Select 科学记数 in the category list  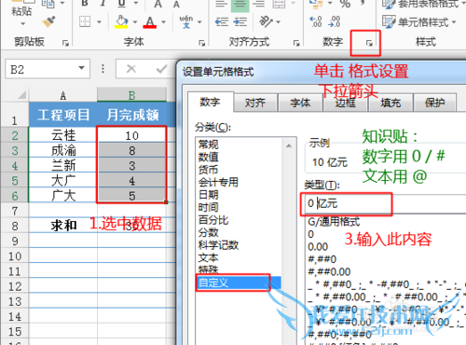(x=218, y=245)
